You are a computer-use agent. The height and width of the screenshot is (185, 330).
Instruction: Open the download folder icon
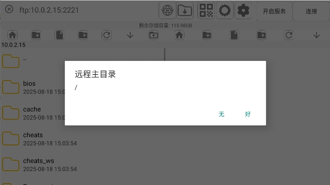185,10
